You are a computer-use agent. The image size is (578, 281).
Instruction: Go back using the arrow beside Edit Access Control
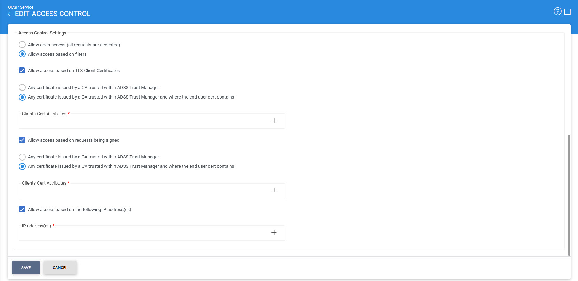tap(10, 14)
